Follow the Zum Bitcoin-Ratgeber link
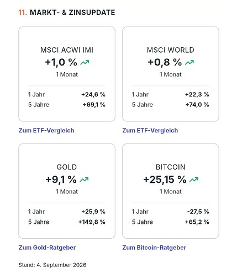This screenshot has height=277, width=237. tap(154, 248)
